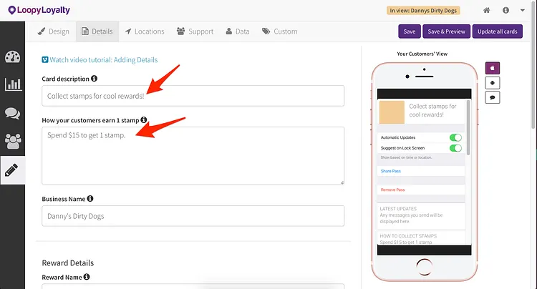Switch preview to Android device view
Viewport: 537px width, 289px height.
pyautogui.click(x=492, y=83)
